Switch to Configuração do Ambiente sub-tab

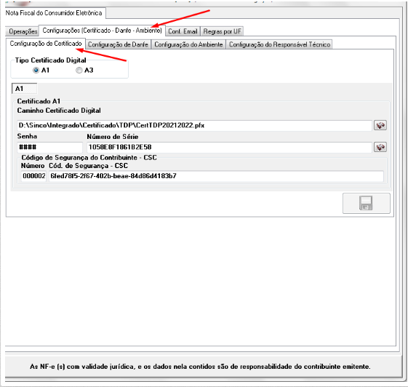[x=188, y=44]
